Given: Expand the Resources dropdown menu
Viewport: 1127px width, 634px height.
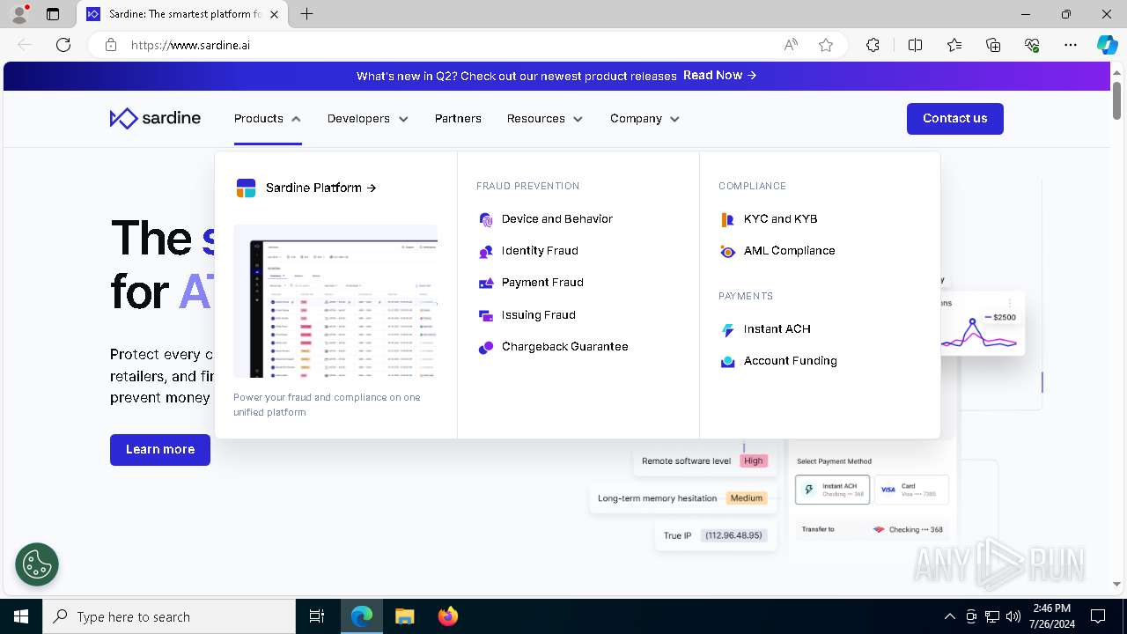Looking at the screenshot, I should (x=545, y=119).
